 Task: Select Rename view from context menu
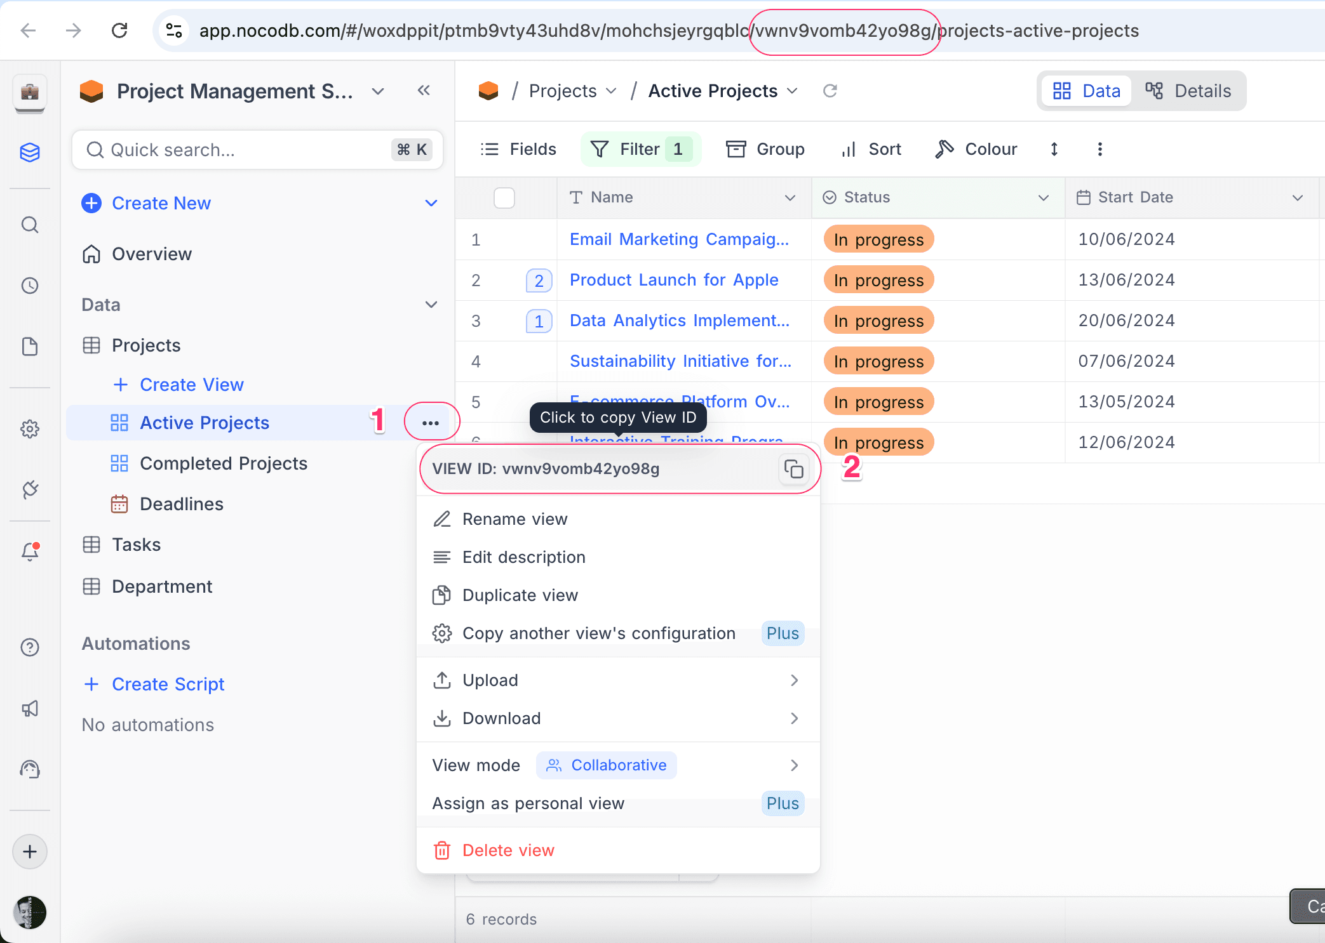coord(515,519)
